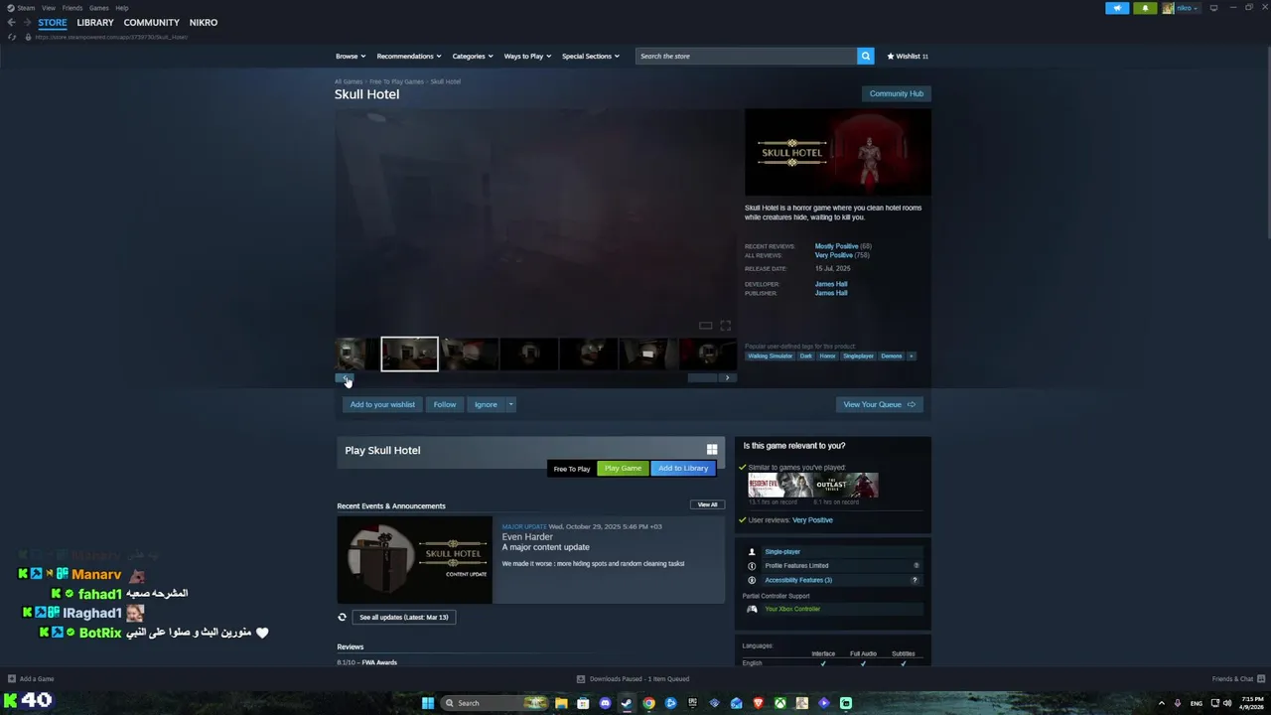The image size is (1271, 715).
Task: Open Discord from the taskbar
Action: coord(605,703)
